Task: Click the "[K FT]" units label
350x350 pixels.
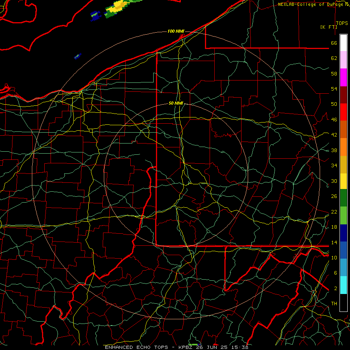Action: (x=329, y=27)
